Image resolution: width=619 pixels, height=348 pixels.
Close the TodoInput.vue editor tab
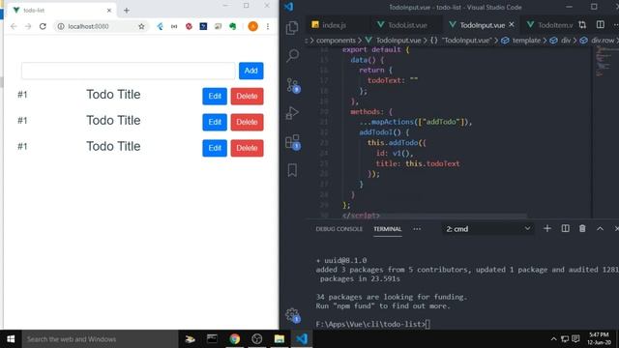click(x=512, y=24)
